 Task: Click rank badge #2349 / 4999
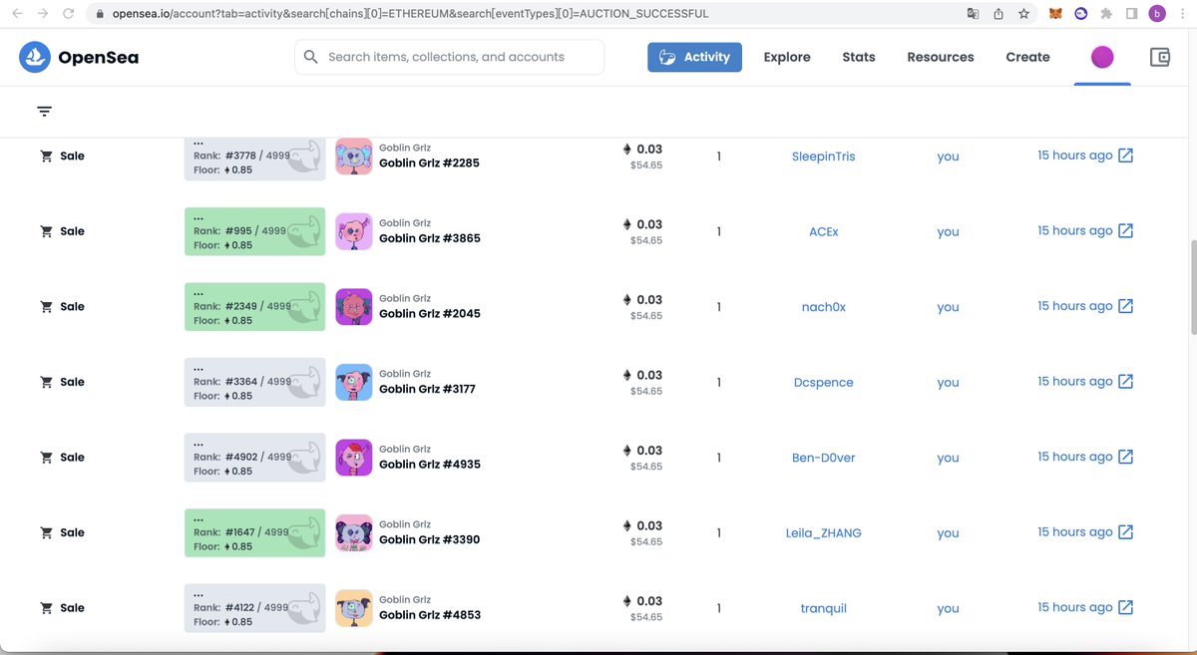tap(255, 307)
